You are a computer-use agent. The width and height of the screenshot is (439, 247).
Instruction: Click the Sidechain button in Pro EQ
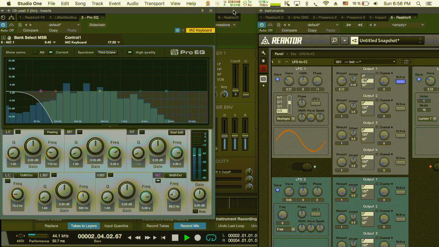[97, 25]
